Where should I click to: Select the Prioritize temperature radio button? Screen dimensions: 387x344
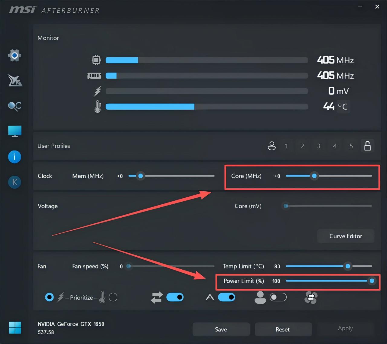pos(113,297)
